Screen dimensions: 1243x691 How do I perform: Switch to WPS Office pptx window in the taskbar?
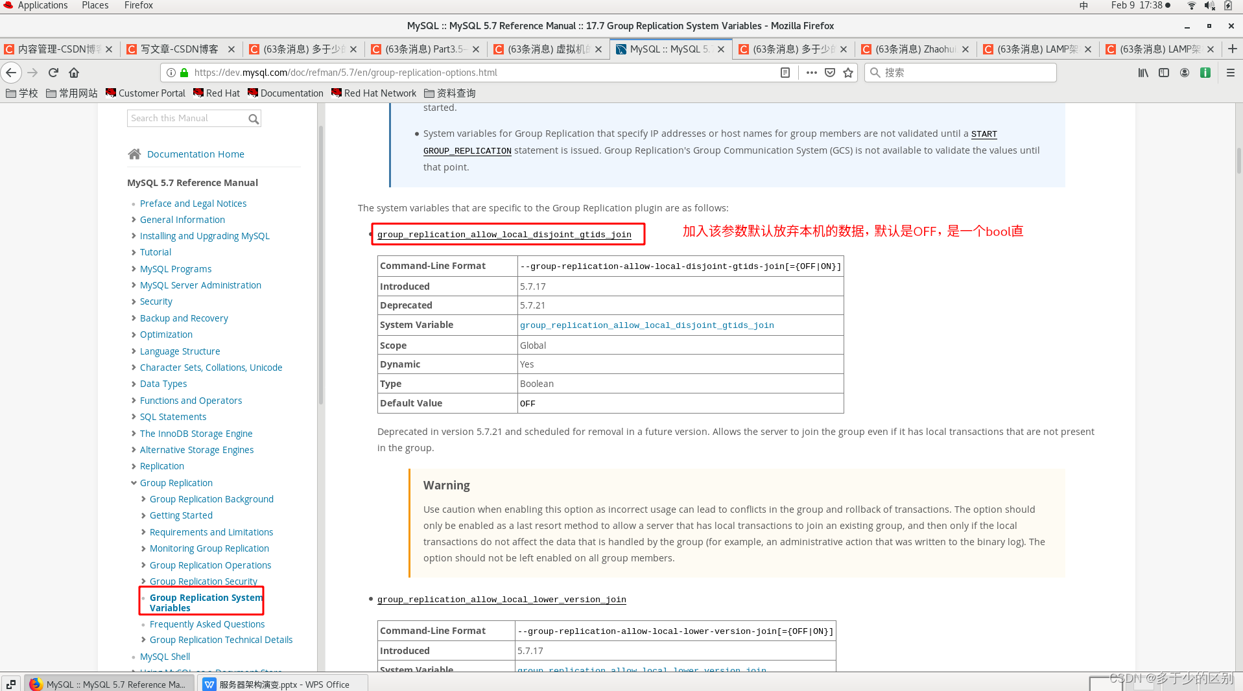pyautogui.click(x=283, y=684)
